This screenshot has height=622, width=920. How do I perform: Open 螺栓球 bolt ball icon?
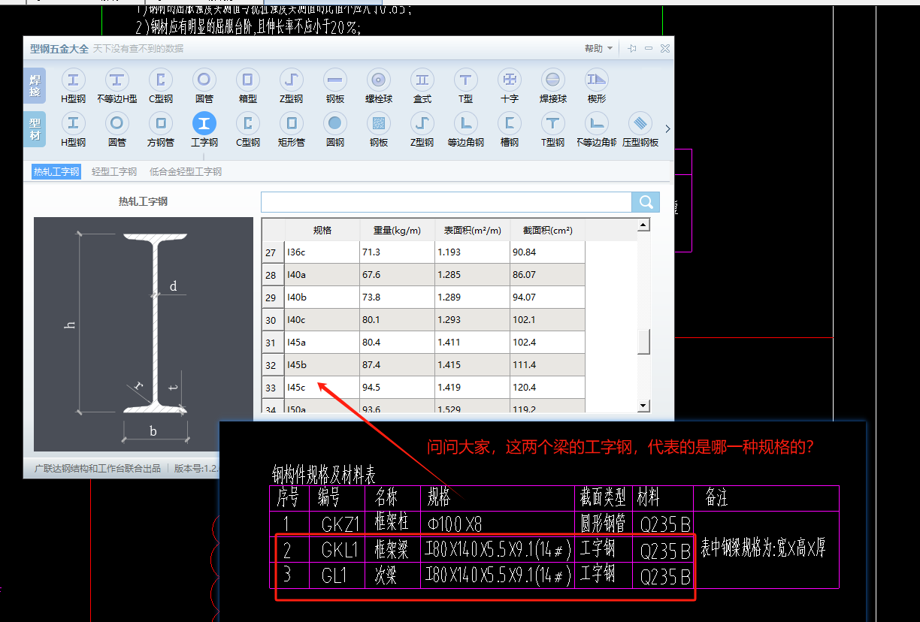tap(378, 86)
